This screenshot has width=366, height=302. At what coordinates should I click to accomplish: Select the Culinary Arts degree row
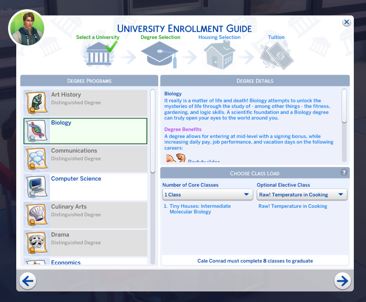86,215
